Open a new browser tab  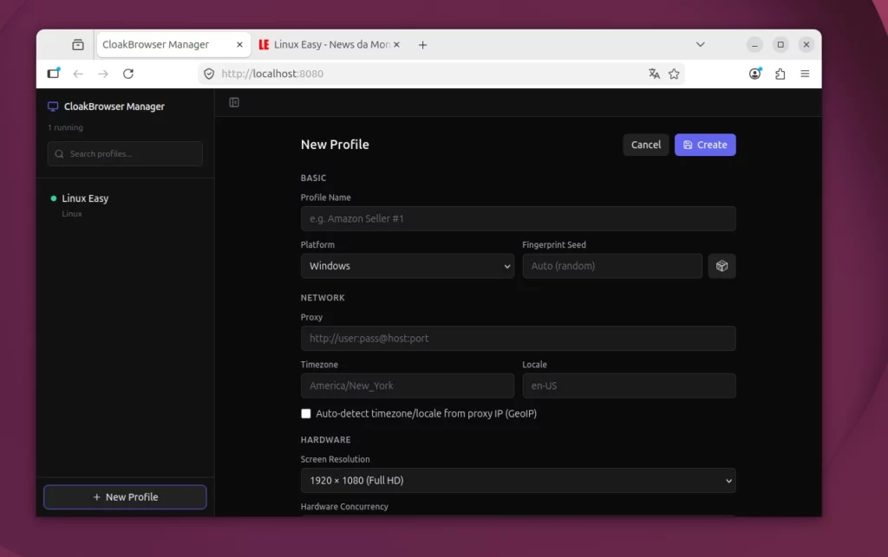pyautogui.click(x=422, y=45)
